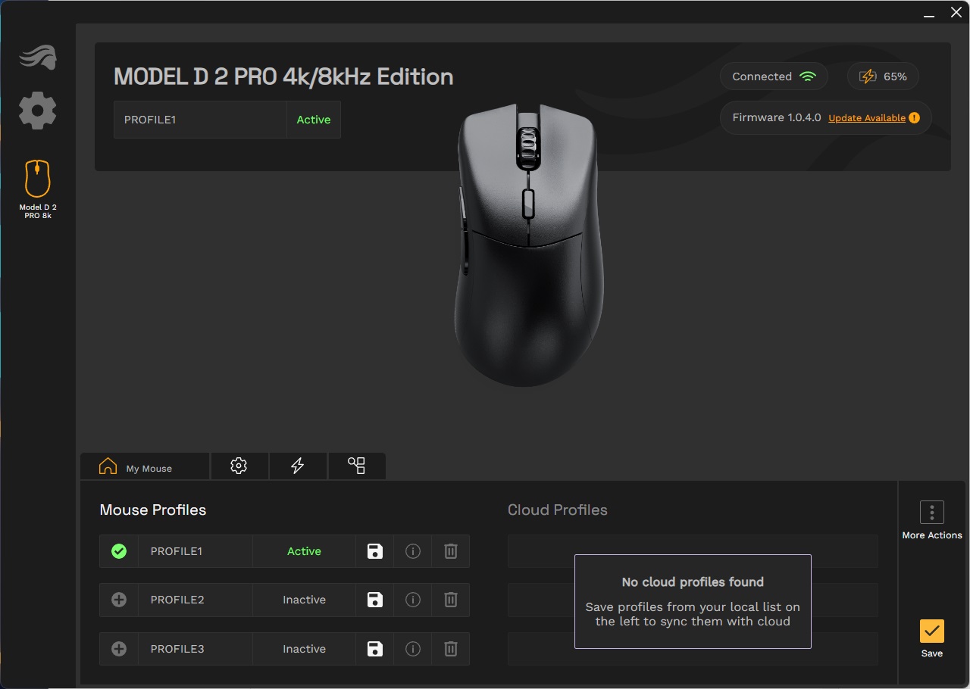
Task: Click the Inactive status of PROFILE3
Action: (304, 649)
